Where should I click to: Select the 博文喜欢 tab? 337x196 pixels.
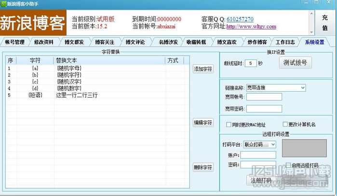tap(227, 42)
